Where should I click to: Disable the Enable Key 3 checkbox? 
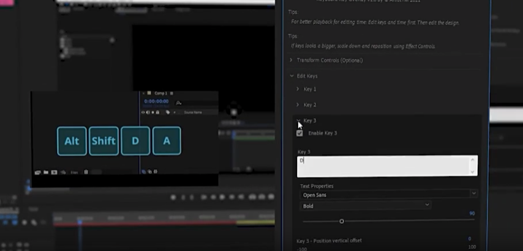pyautogui.click(x=299, y=133)
